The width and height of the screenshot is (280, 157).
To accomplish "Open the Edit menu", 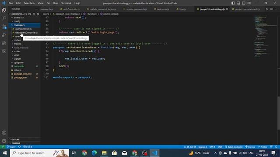I will tap(18, 3).
